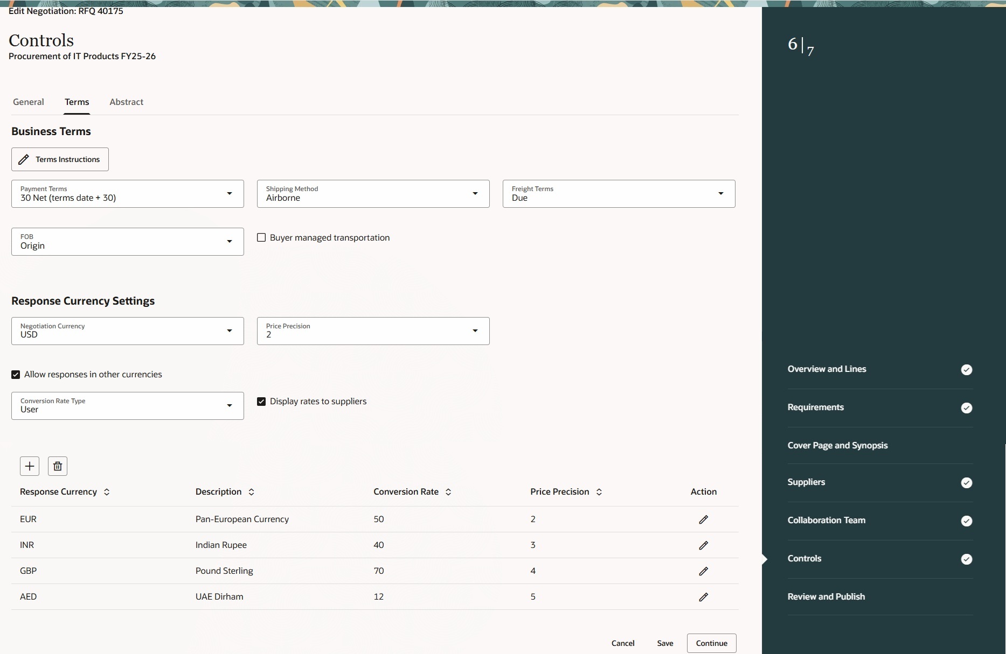Open the FOB dropdown
The height and width of the screenshot is (654, 1006).
pos(128,242)
